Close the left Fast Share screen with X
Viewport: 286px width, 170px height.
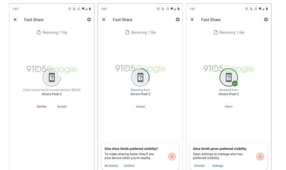click(15, 20)
